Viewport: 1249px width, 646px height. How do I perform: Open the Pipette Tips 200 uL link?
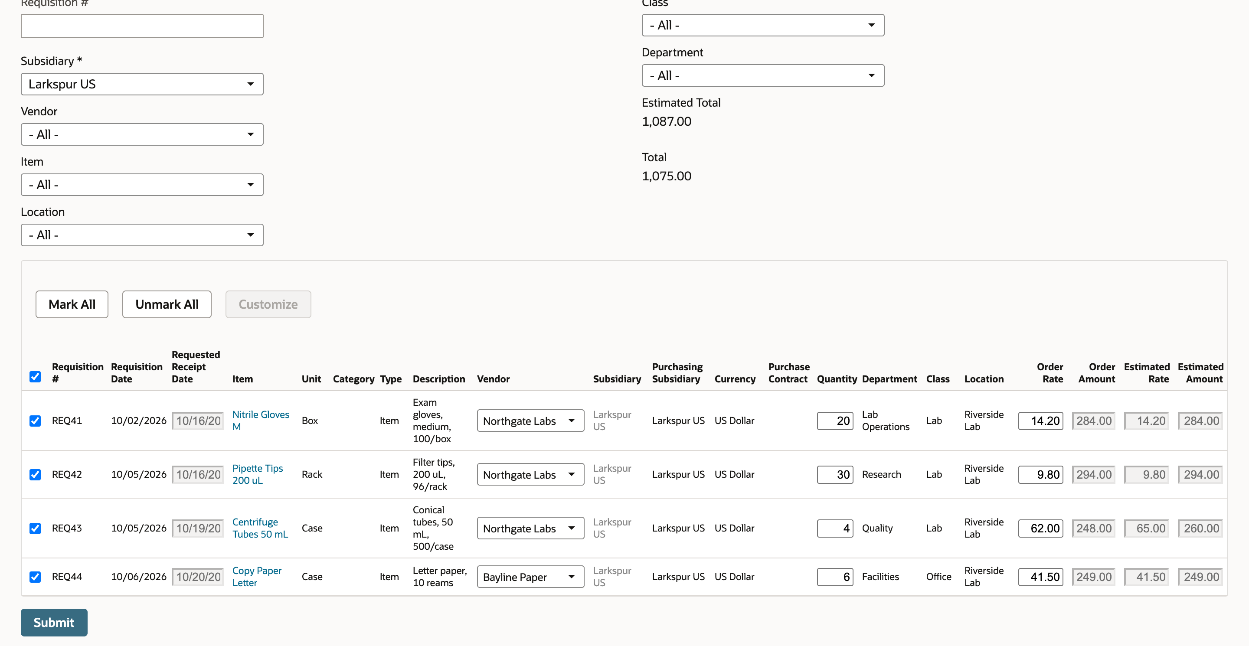[258, 474]
